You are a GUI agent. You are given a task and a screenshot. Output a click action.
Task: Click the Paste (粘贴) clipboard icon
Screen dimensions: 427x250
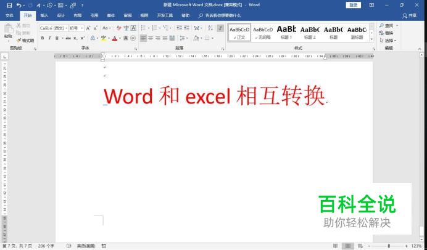pyautogui.click(x=9, y=30)
